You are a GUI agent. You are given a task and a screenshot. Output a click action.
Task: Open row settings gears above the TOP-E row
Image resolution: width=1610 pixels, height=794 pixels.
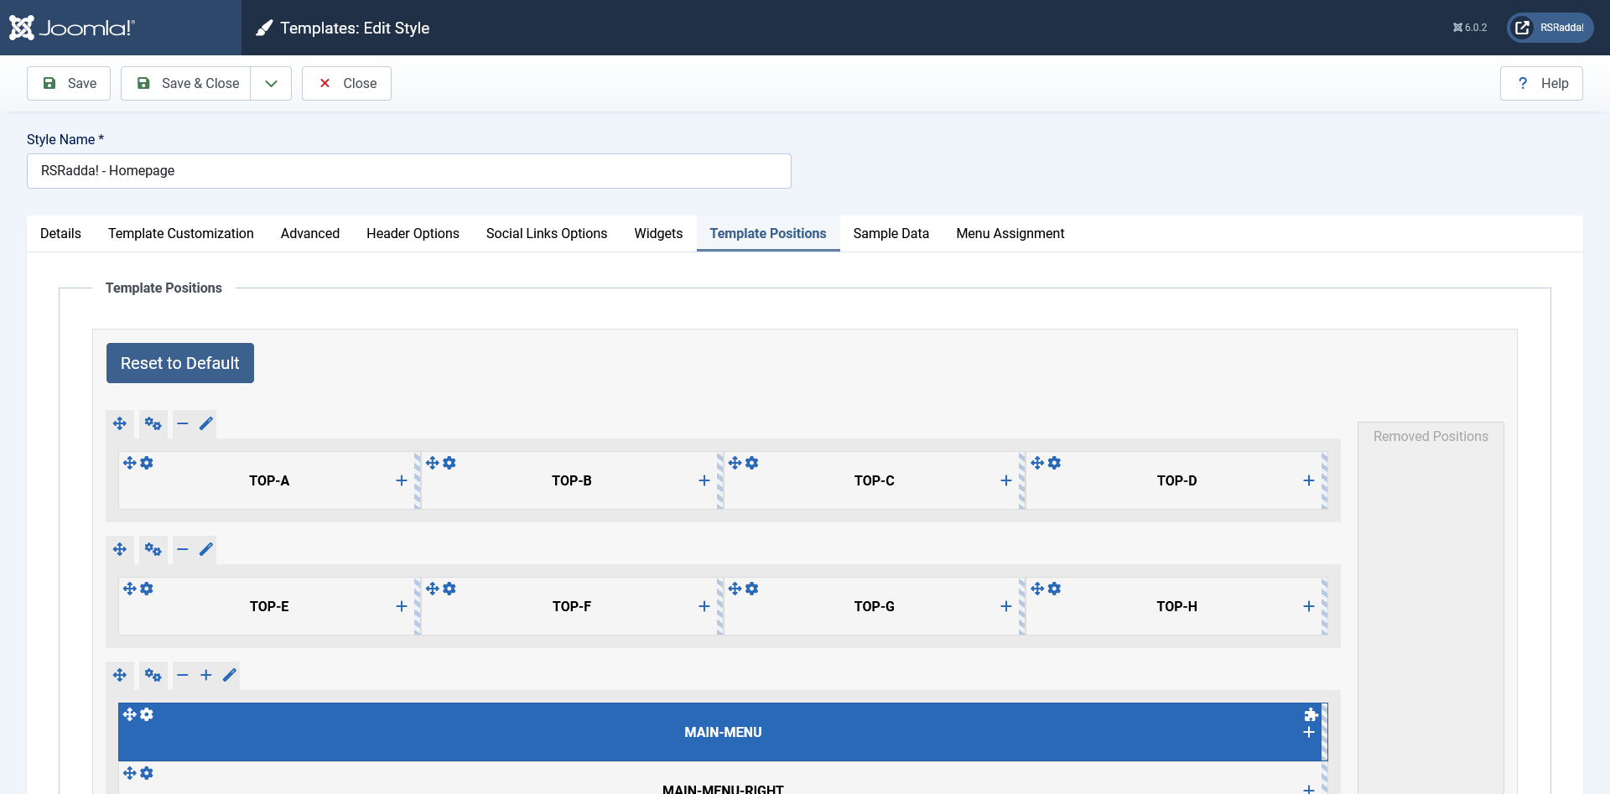click(x=153, y=549)
